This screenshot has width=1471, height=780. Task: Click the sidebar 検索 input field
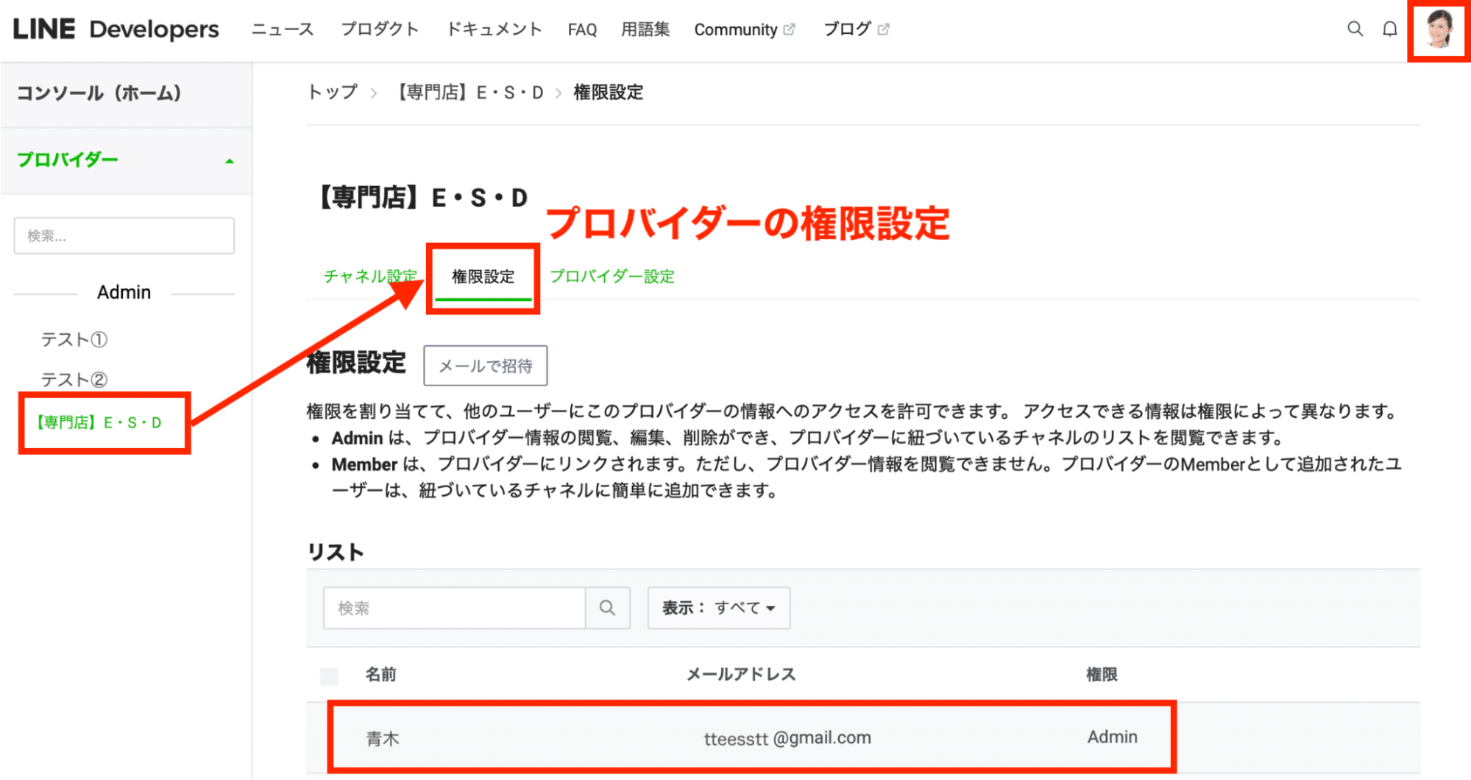124,235
